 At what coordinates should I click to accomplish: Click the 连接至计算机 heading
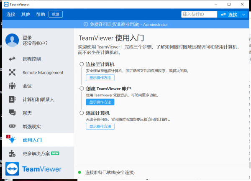tap(100, 64)
